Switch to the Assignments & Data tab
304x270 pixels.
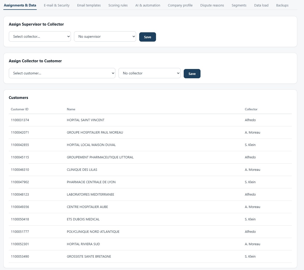(x=20, y=5)
